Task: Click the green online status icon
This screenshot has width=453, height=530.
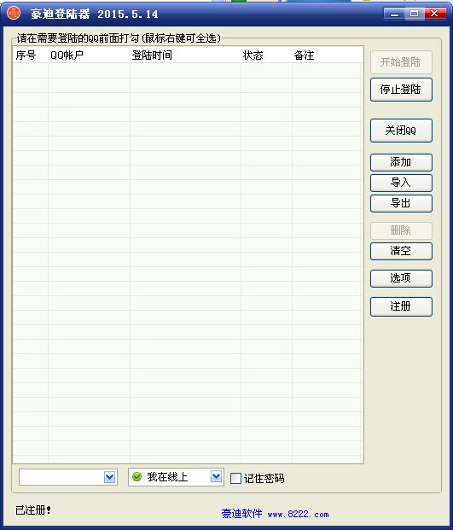Action: coord(136,477)
